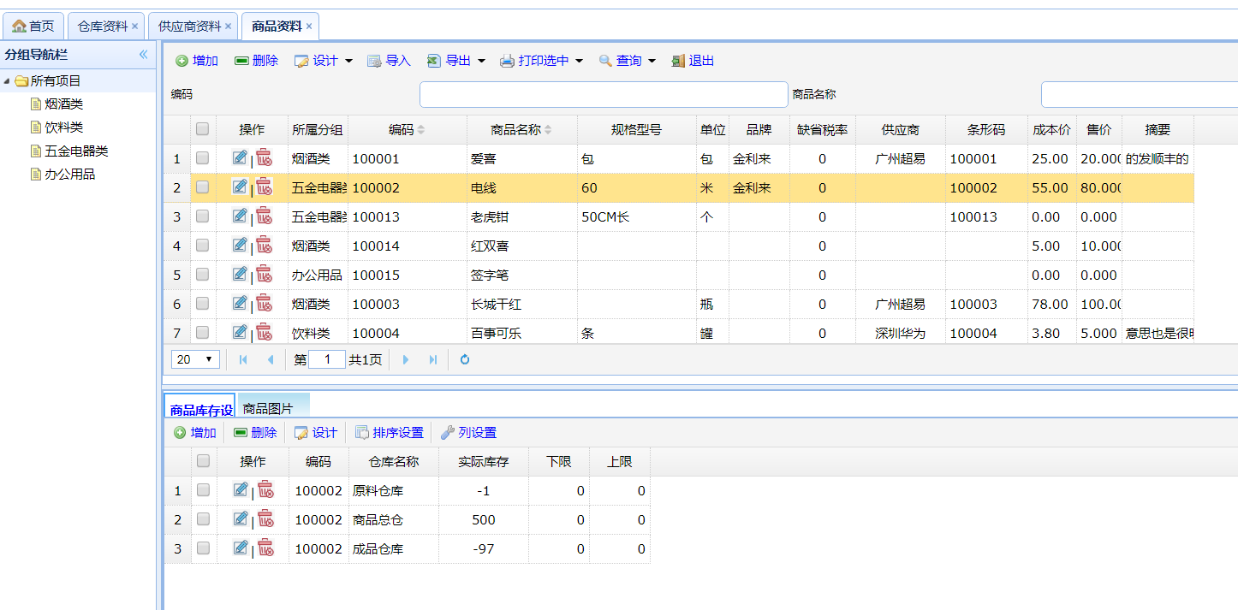
Task: Click the 退出 button
Action: coord(693,61)
